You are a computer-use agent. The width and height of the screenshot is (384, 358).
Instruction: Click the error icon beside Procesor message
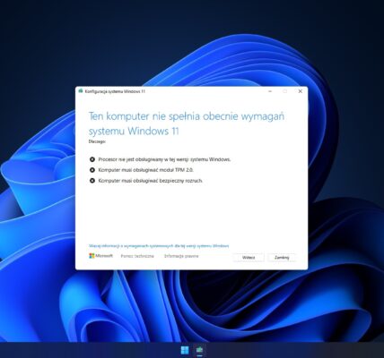pyautogui.click(x=92, y=159)
